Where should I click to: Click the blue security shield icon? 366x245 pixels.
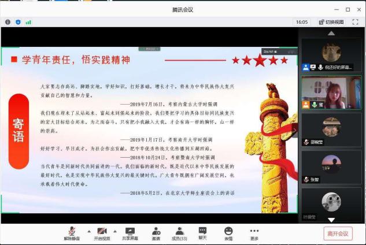pos(18,22)
